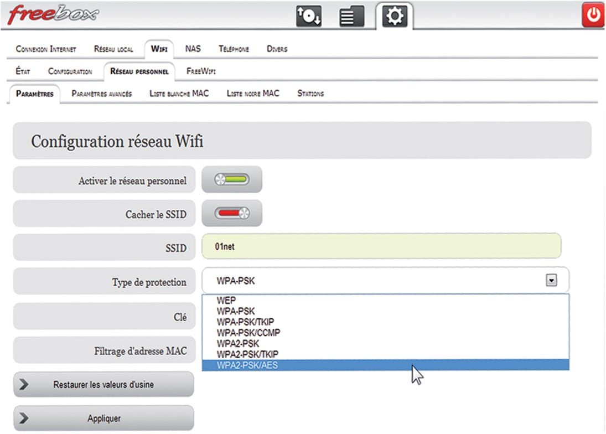Click the Freebox logo
The image size is (606, 434).
click(x=53, y=15)
